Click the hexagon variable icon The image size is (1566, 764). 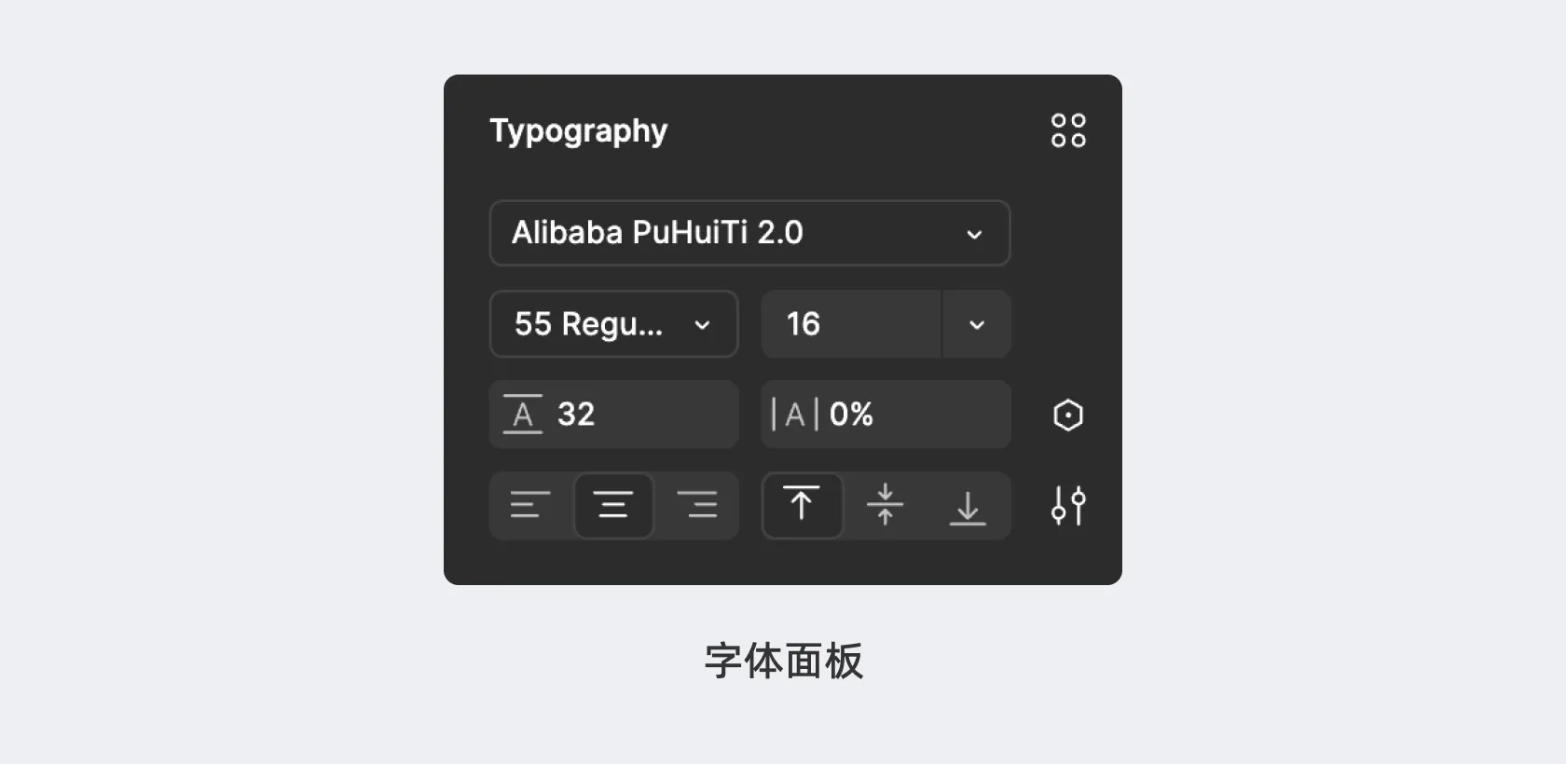pyautogui.click(x=1068, y=415)
